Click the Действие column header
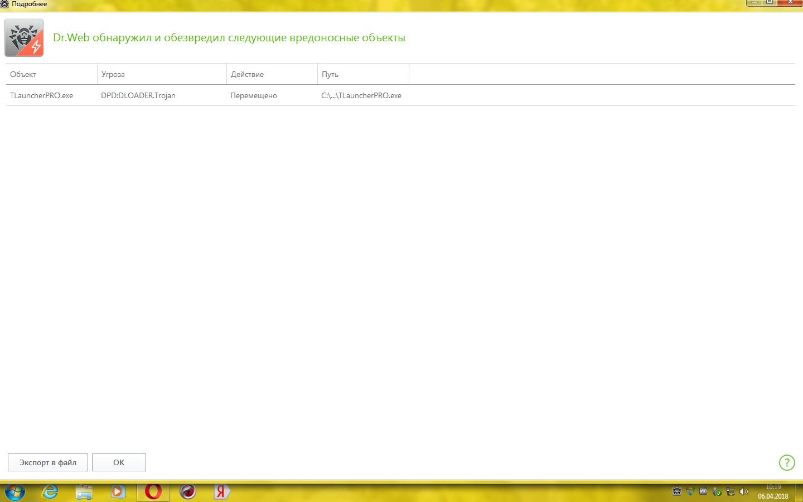Image resolution: width=803 pixels, height=502 pixels. point(272,74)
